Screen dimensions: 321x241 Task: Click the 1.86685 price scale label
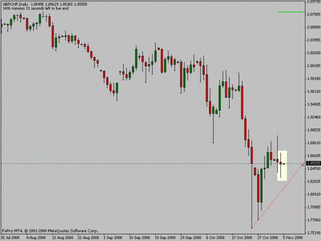click(314, 156)
